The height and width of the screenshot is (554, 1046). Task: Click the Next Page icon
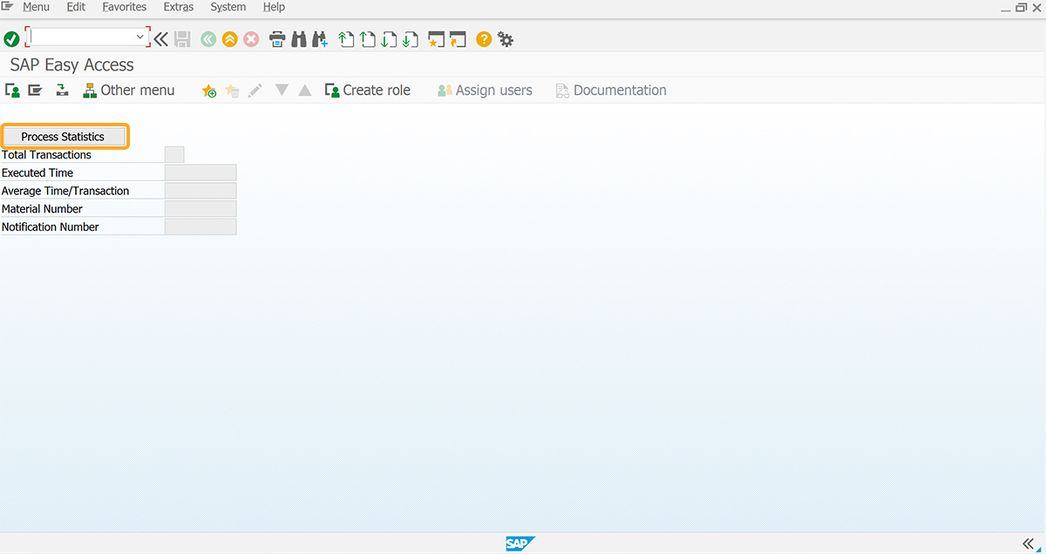point(389,39)
